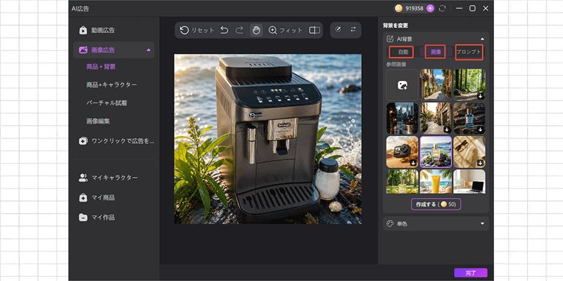This screenshot has height=281, width=563.
Task: Download the blue perfume rocks reference
Action: [x=481, y=129]
